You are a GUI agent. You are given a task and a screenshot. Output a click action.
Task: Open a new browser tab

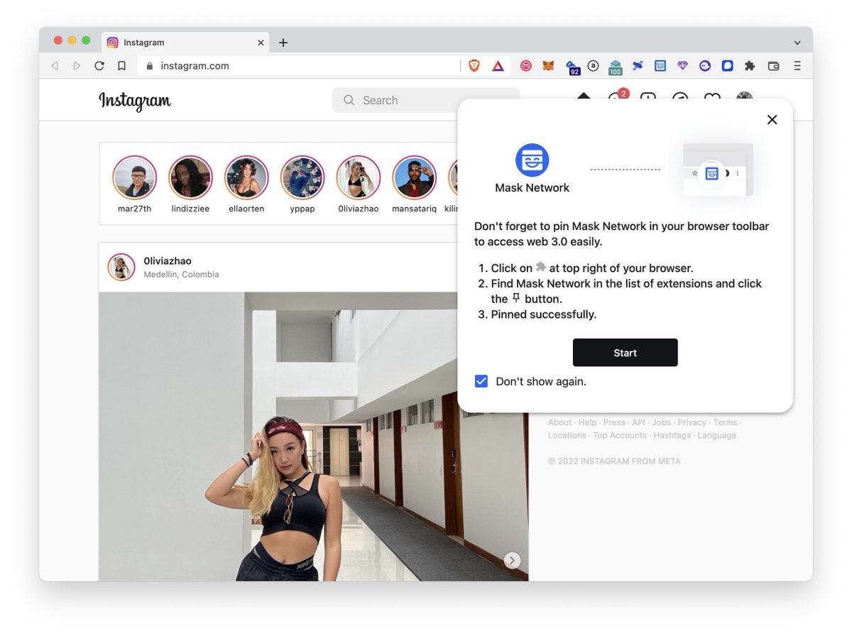click(x=283, y=43)
